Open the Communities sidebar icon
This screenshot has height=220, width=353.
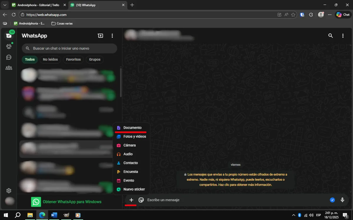coord(9,67)
